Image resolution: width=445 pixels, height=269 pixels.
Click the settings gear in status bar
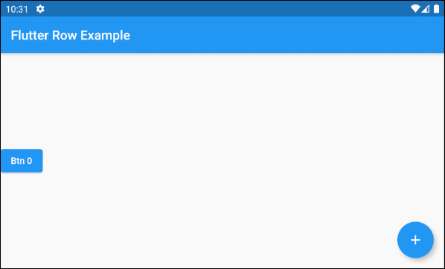(x=40, y=9)
